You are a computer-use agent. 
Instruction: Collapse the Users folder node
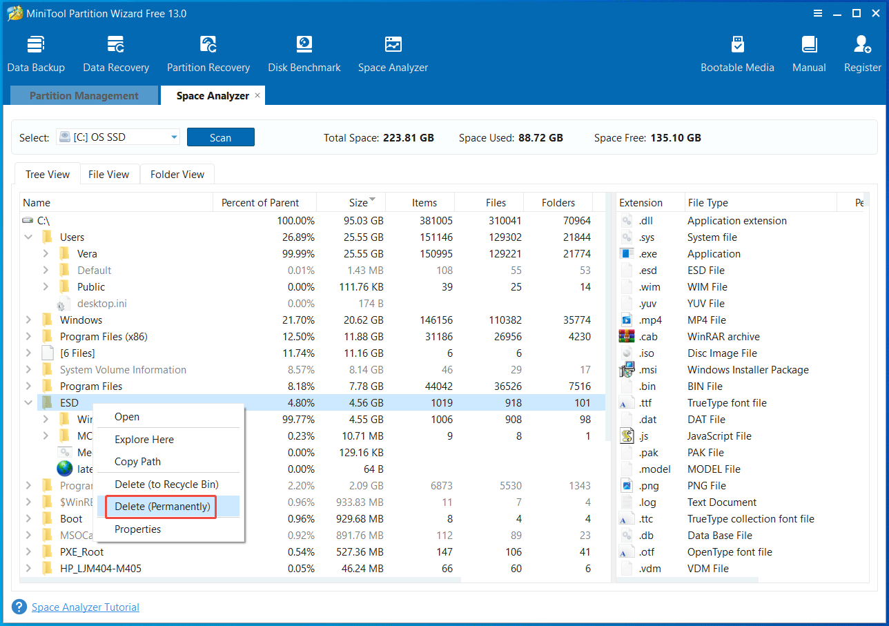click(x=28, y=237)
